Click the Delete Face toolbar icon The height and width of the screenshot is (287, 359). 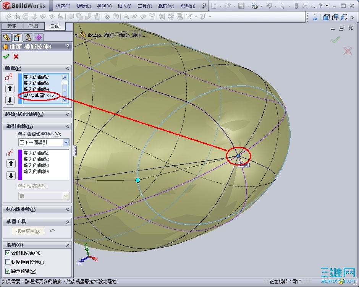point(107,16)
